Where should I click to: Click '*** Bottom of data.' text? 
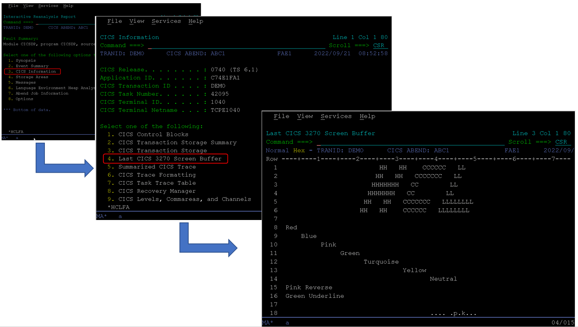point(27,110)
